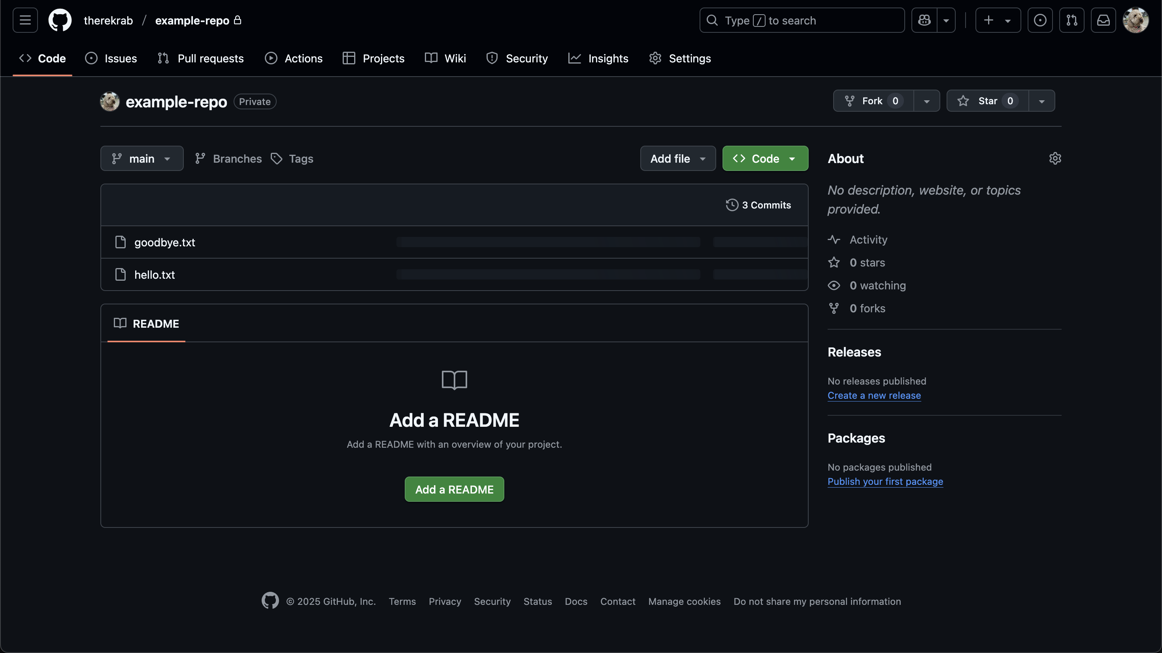Open goodbye.txt file
The width and height of the screenshot is (1162, 653).
click(165, 242)
